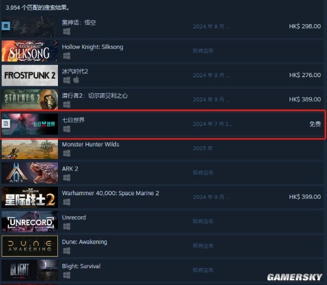Click the HK$ 399.00 Space Marine 2 price
Viewport: 327px width, 285px height.
pyautogui.click(x=305, y=196)
